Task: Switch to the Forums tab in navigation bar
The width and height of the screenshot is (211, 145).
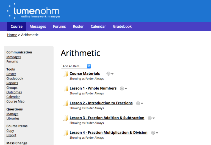Action: [59, 26]
